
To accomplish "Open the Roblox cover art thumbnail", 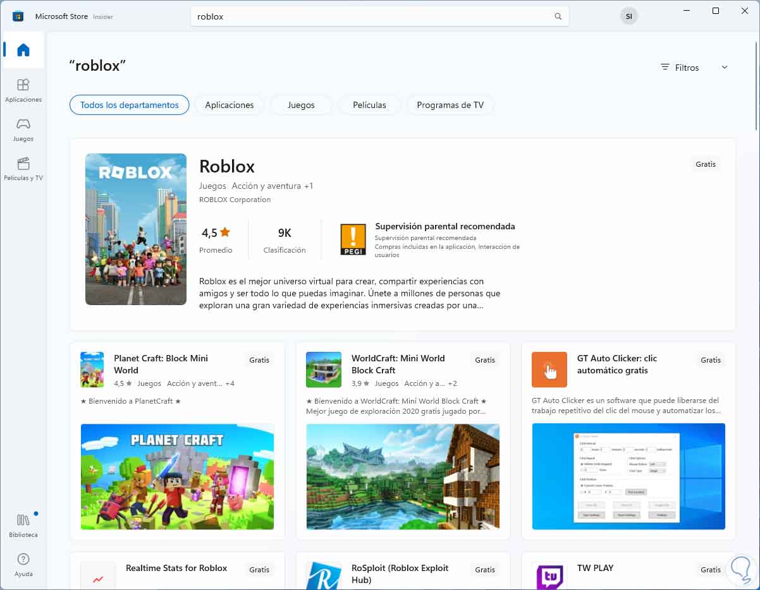I will [136, 229].
